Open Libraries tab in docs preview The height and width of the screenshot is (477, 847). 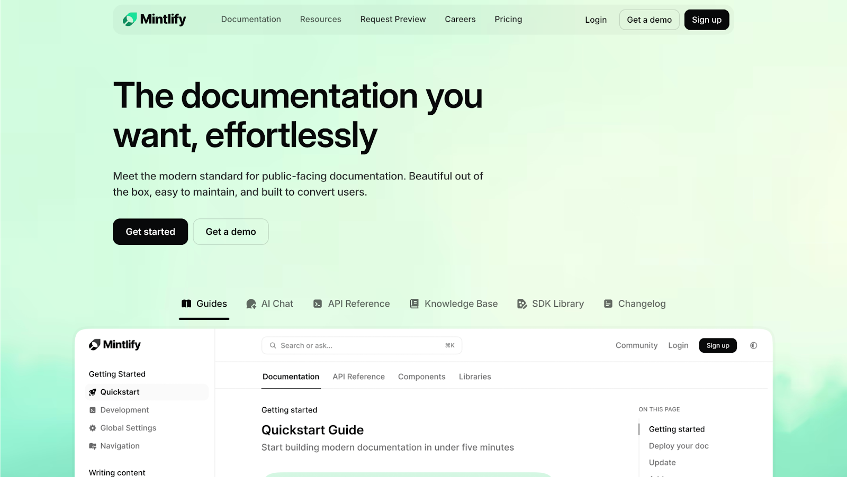475,377
